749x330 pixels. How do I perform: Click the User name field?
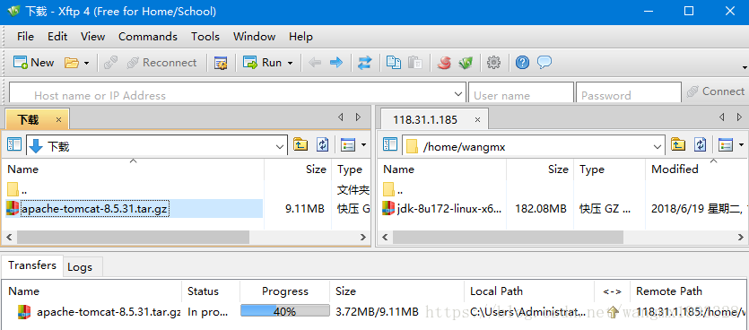[521, 93]
